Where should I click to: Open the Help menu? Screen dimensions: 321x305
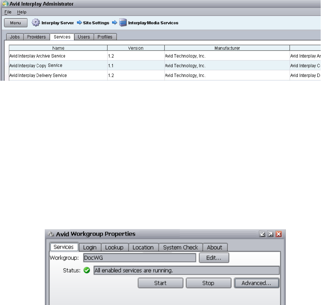(22, 12)
